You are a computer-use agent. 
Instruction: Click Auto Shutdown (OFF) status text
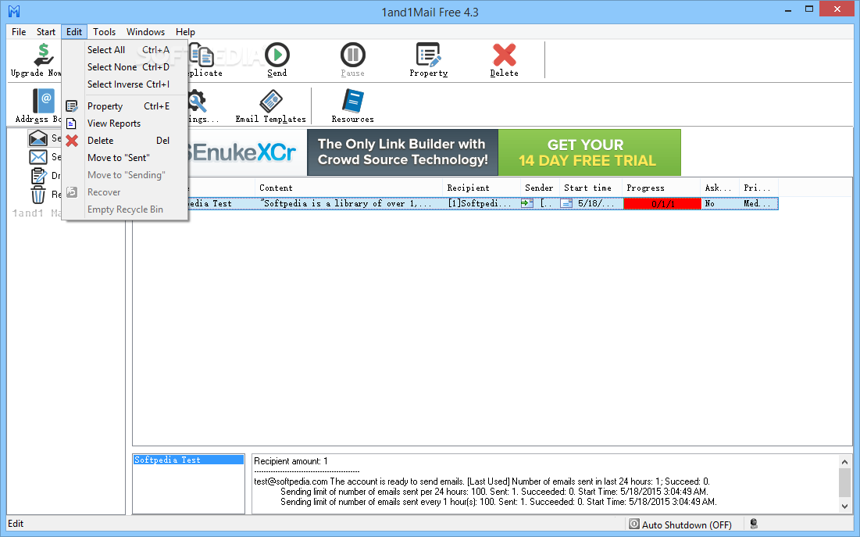687,525
